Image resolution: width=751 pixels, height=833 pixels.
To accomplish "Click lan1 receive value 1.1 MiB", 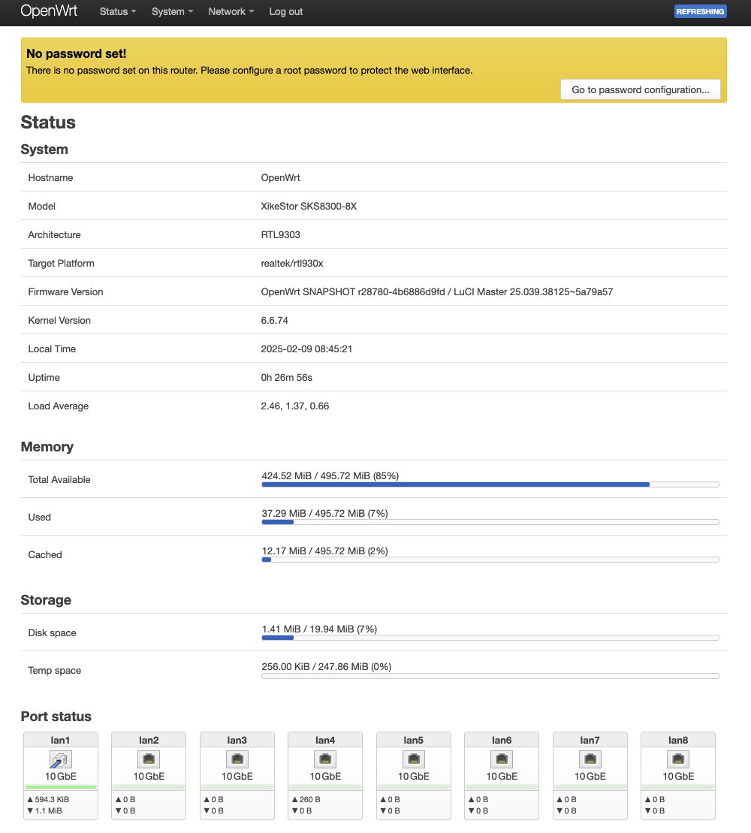I will click(x=48, y=810).
